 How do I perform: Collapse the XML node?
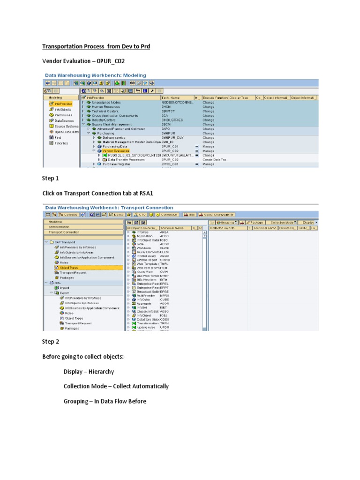tap(46, 283)
